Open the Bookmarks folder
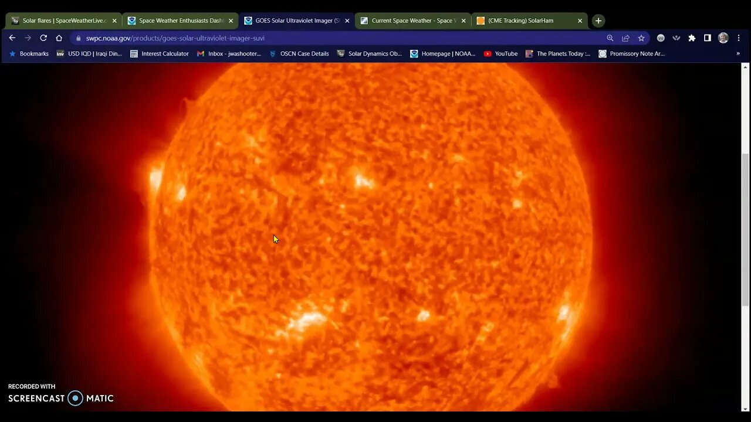 [x=28, y=53]
